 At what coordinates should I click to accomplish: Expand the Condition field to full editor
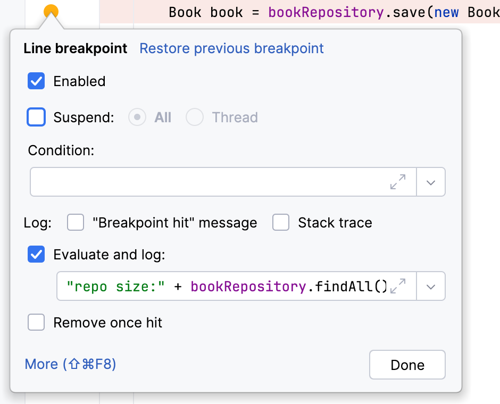click(x=397, y=182)
